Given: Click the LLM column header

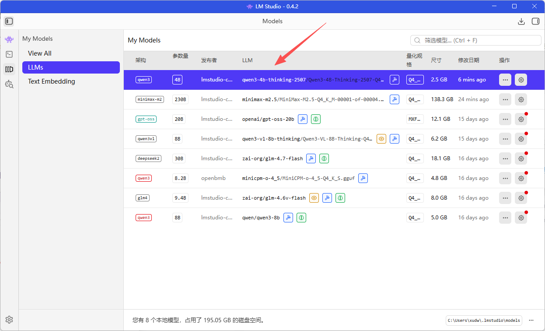Looking at the screenshot, I should tap(248, 60).
